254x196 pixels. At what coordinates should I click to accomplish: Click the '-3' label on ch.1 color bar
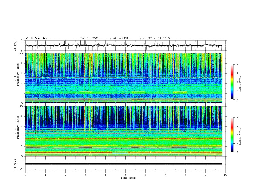tap(236, 64)
